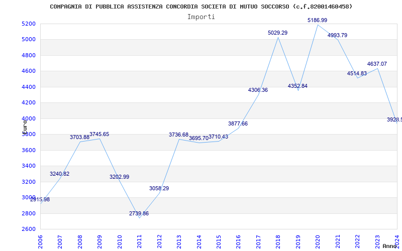The width and height of the screenshot is (402, 251).
Task: Click the x-axis year 2007
Action: (60, 242)
